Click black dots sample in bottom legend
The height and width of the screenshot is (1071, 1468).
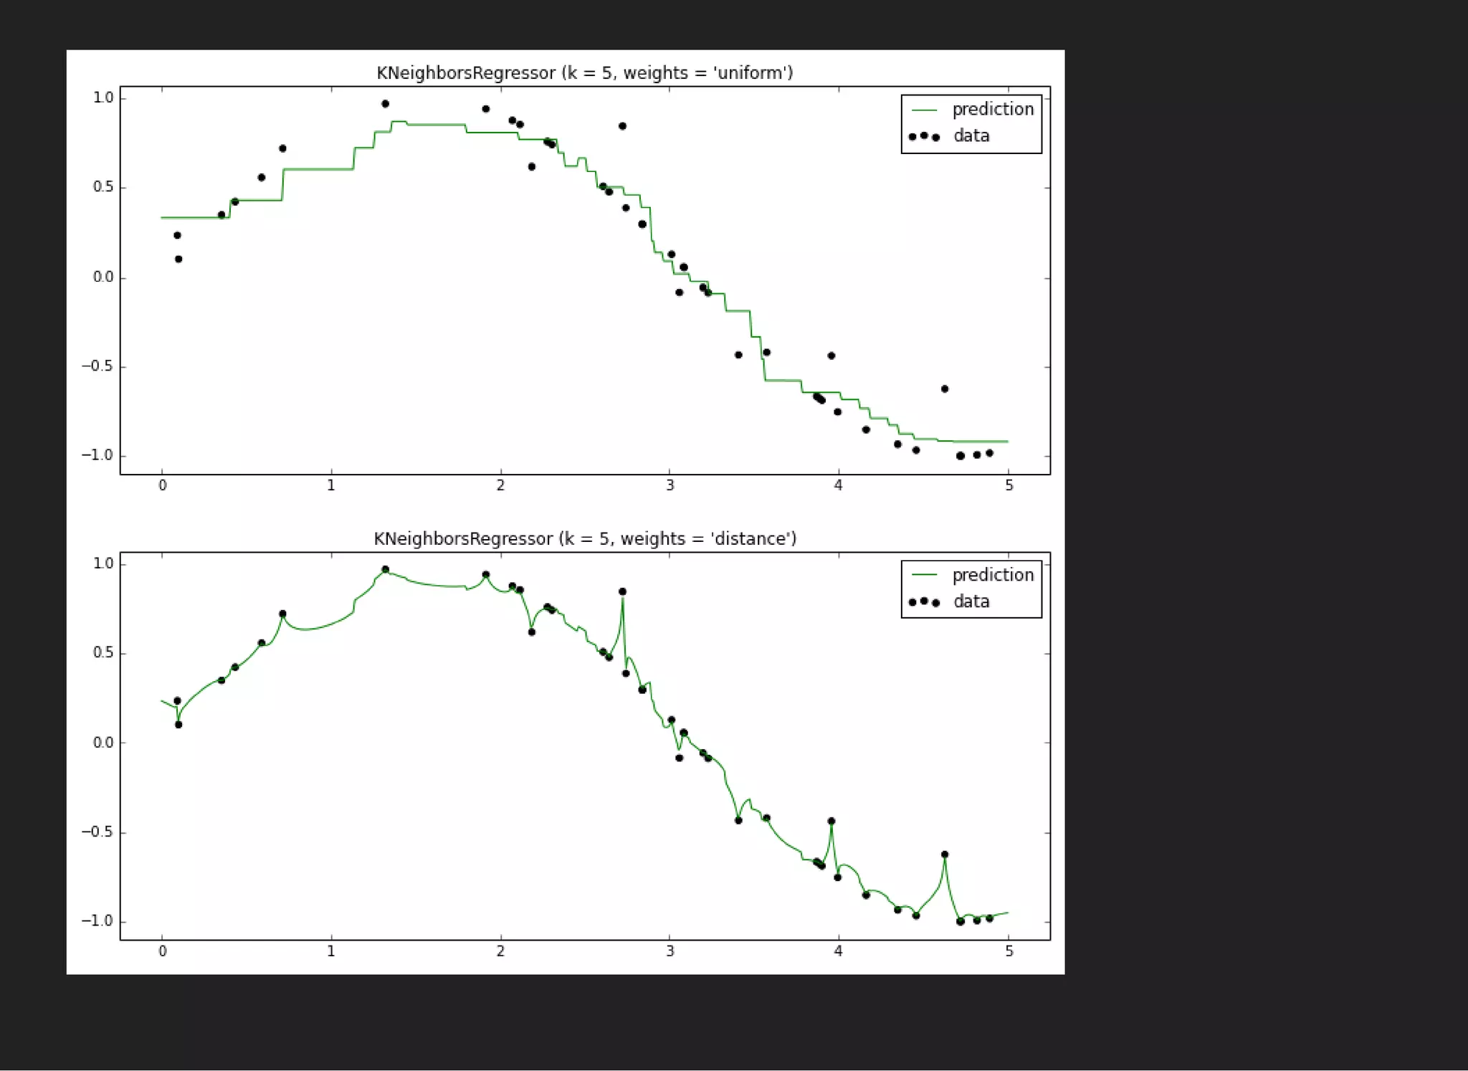(923, 601)
